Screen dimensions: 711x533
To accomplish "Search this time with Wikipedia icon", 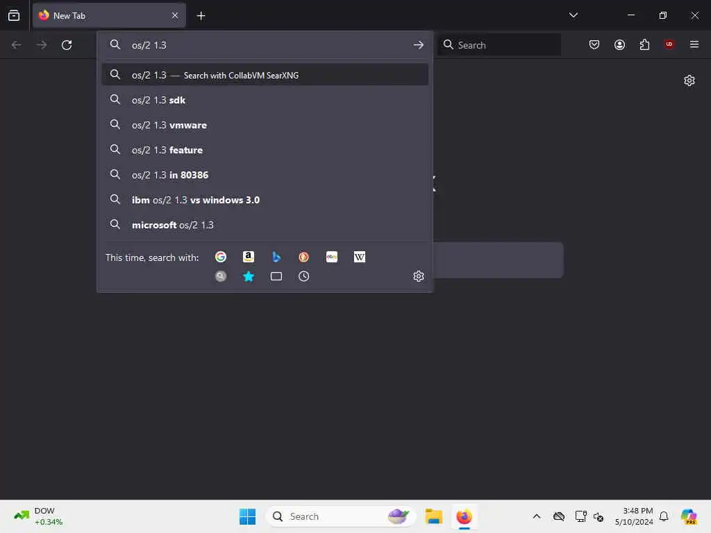I will (359, 257).
